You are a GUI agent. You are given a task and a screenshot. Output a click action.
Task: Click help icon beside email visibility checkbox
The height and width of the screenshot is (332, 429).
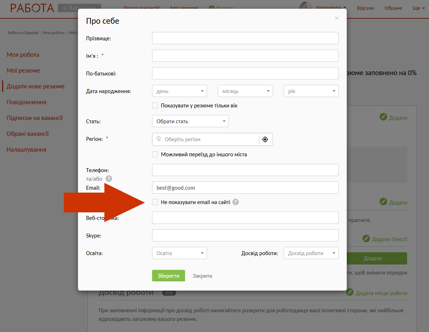[x=235, y=202]
